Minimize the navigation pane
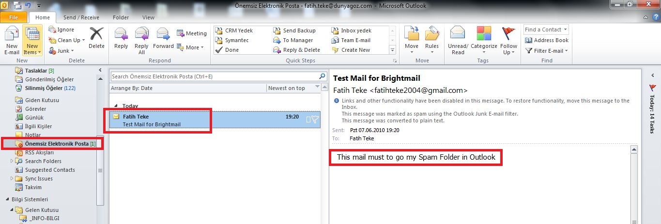Viewport: 661px width, 224px height. pyautogui.click(x=100, y=71)
